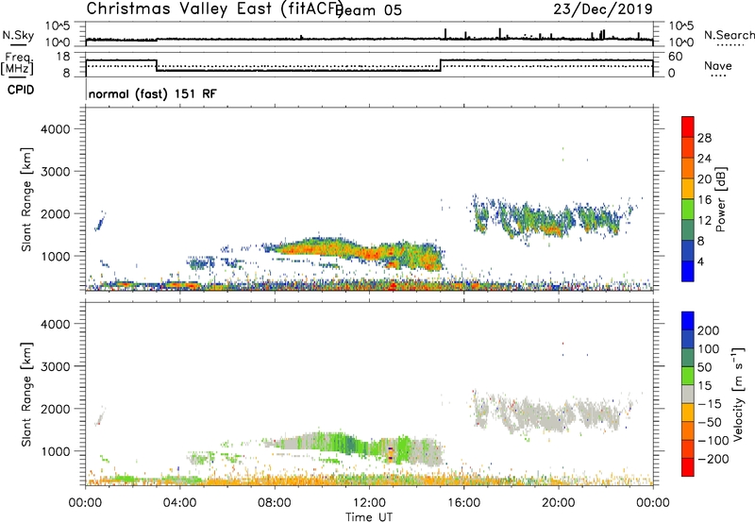Click the gray segment of the velocity color bar

pyautogui.click(x=688, y=394)
